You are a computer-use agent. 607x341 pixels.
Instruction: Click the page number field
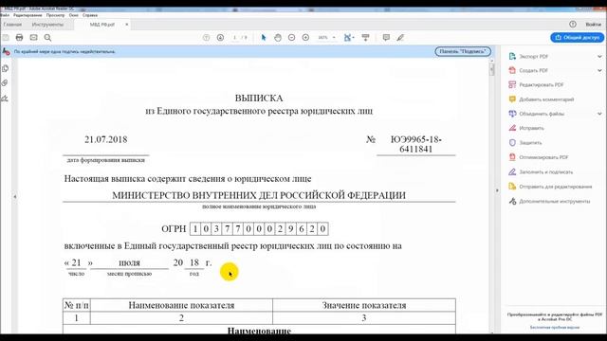point(234,38)
